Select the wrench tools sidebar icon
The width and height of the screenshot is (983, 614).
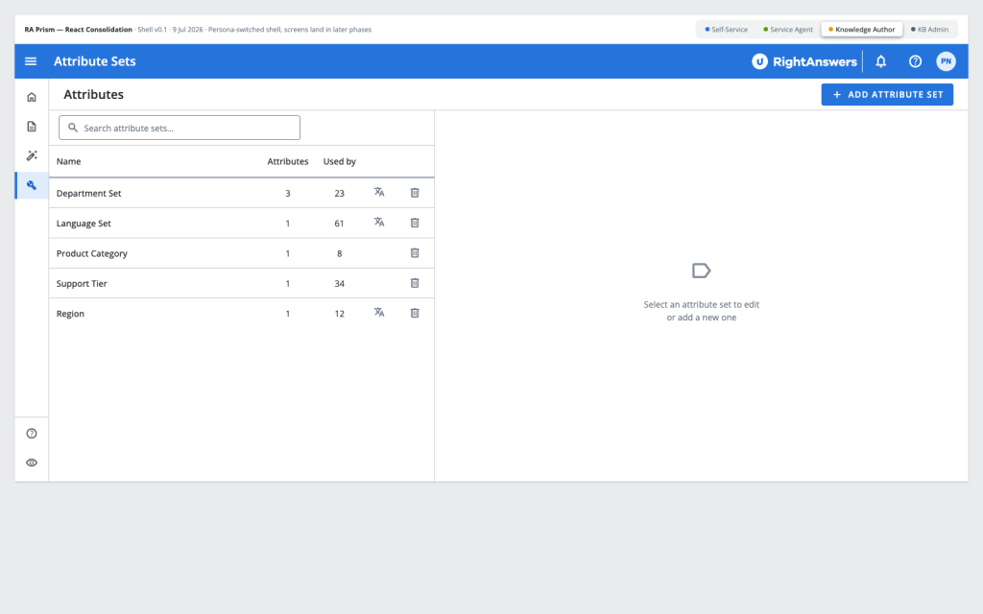[x=32, y=185]
